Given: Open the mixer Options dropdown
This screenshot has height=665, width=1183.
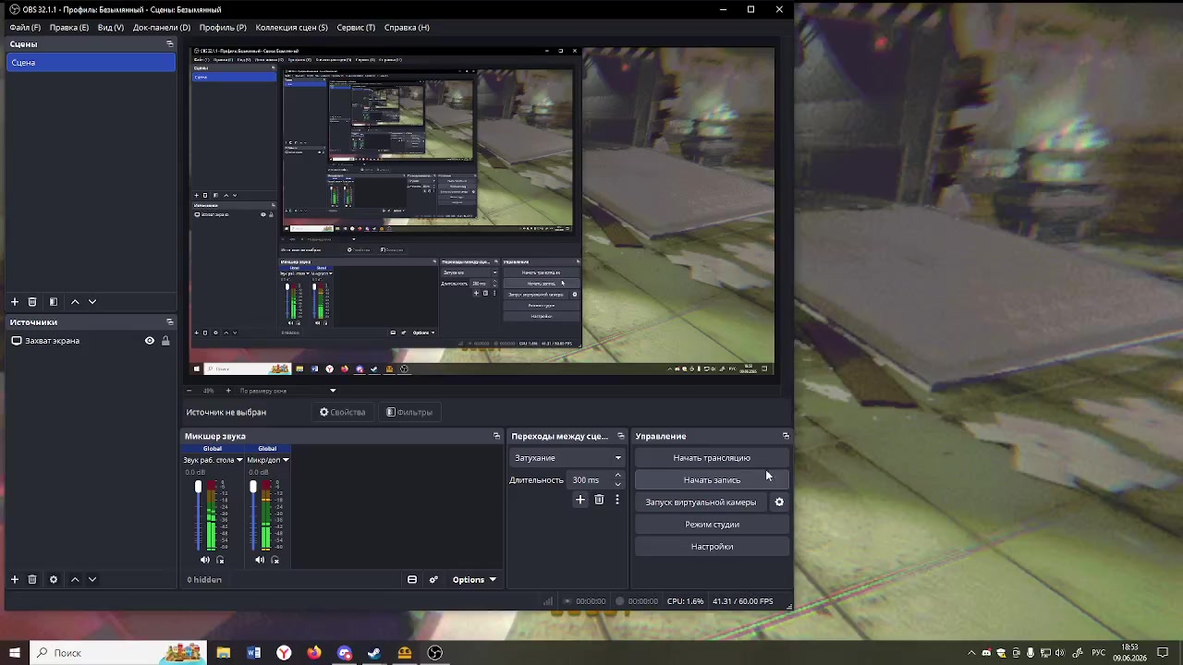Looking at the screenshot, I should [x=473, y=580].
